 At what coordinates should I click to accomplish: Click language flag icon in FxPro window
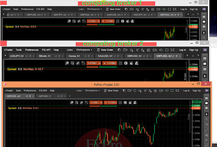pyautogui.click(x=207, y=90)
